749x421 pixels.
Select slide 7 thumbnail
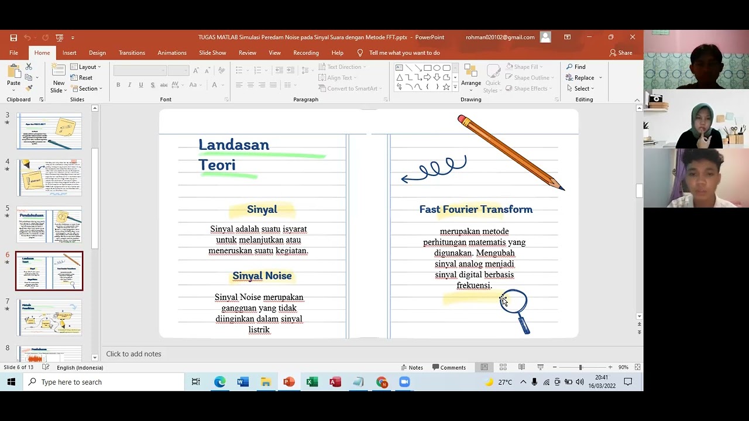pyautogui.click(x=49, y=318)
